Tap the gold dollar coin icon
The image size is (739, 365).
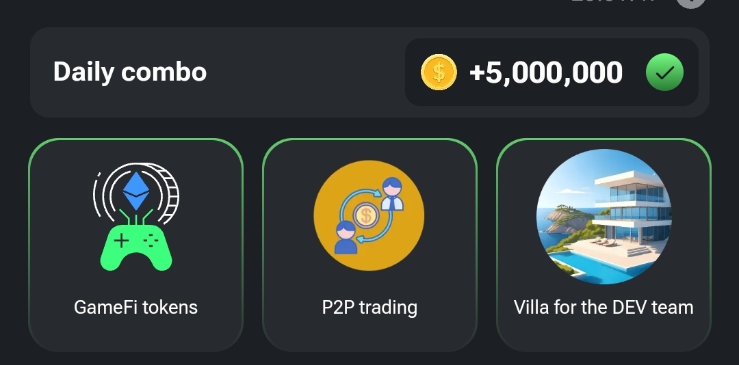(x=439, y=72)
